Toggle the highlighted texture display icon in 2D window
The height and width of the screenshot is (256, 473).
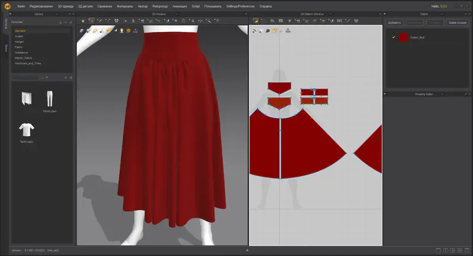[x=274, y=30]
